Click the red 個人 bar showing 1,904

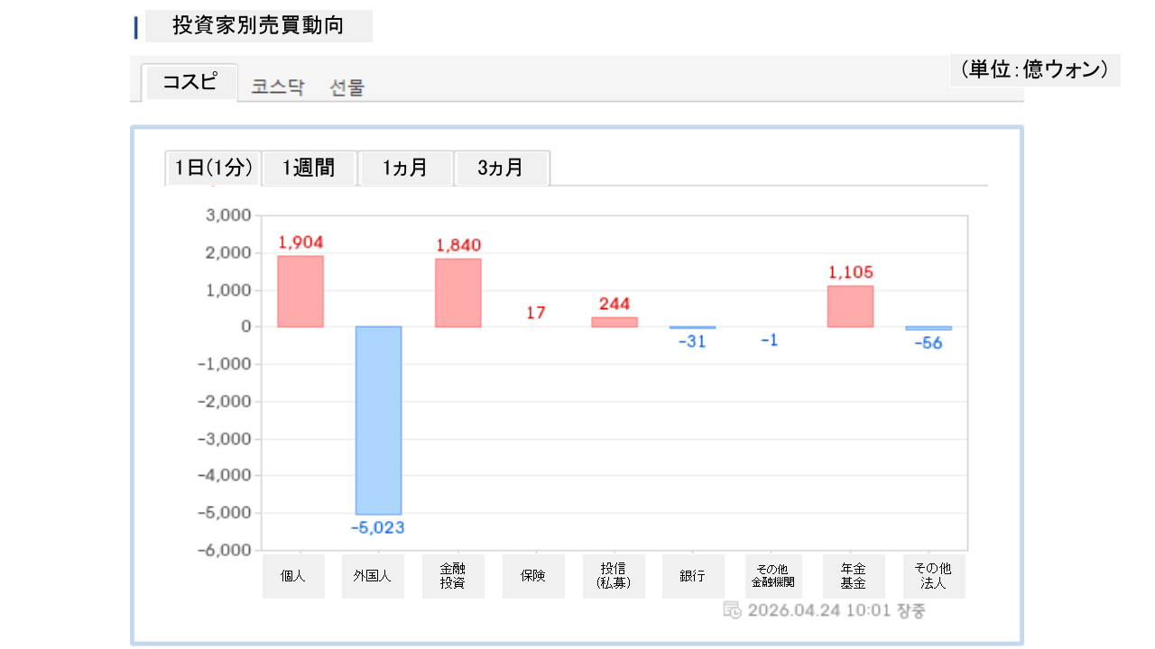pyautogui.click(x=300, y=291)
